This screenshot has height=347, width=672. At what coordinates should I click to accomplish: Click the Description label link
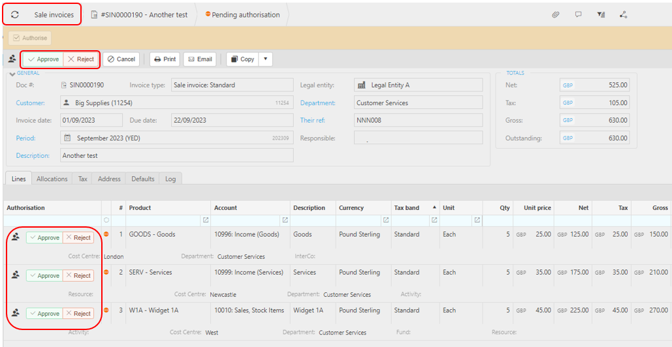click(33, 156)
